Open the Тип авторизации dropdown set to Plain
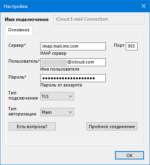Image resolution: width=150 pixels, height=165 pixels. pos(57,112)
